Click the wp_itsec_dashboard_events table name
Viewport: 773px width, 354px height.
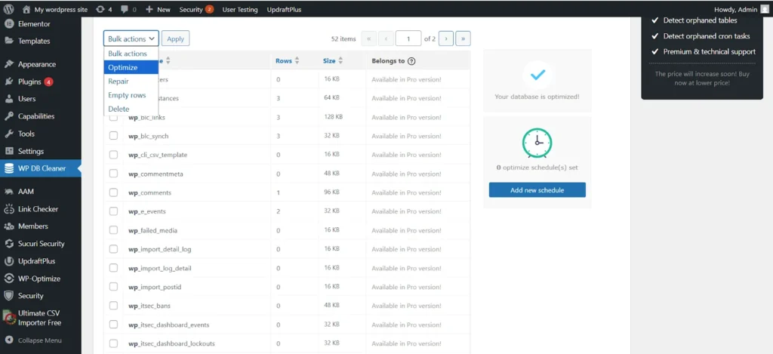[x=168, y=325]
